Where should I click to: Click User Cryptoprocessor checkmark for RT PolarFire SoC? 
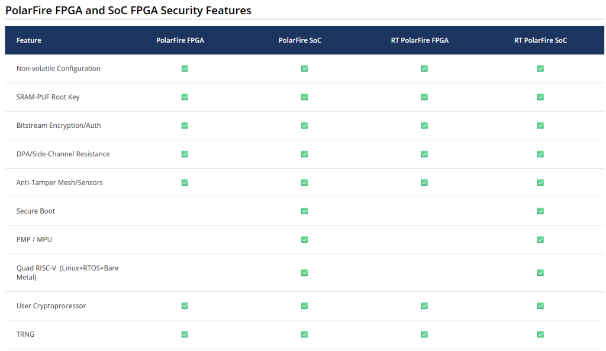click(x=540, y=306)
